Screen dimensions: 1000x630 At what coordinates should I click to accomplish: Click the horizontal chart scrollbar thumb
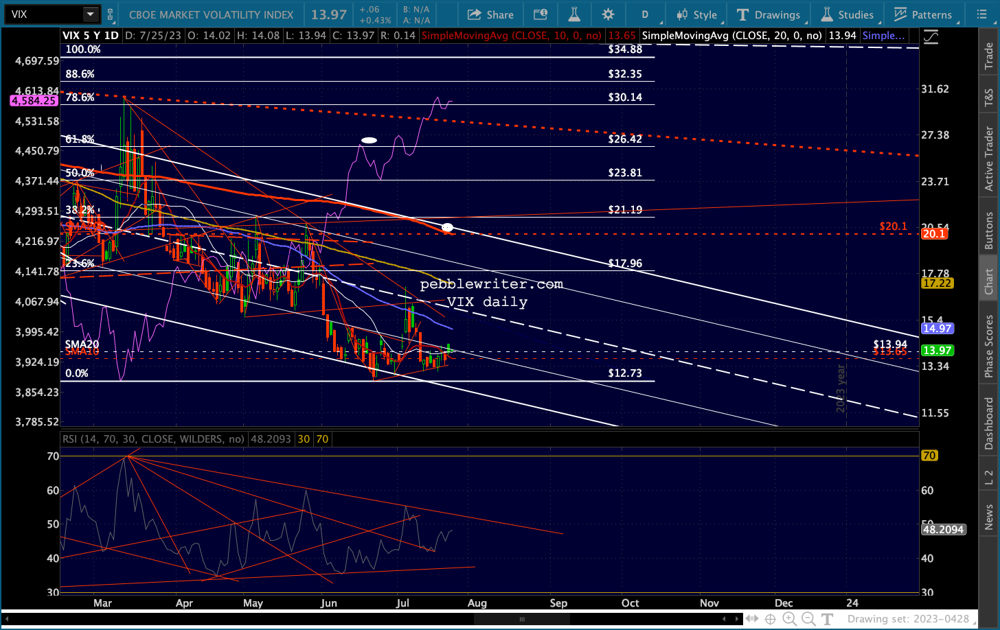tap(521, 618)
